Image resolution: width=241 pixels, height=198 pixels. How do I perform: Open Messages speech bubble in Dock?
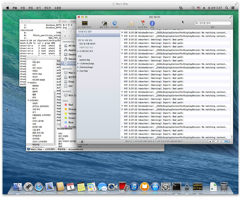pos(102,187)
